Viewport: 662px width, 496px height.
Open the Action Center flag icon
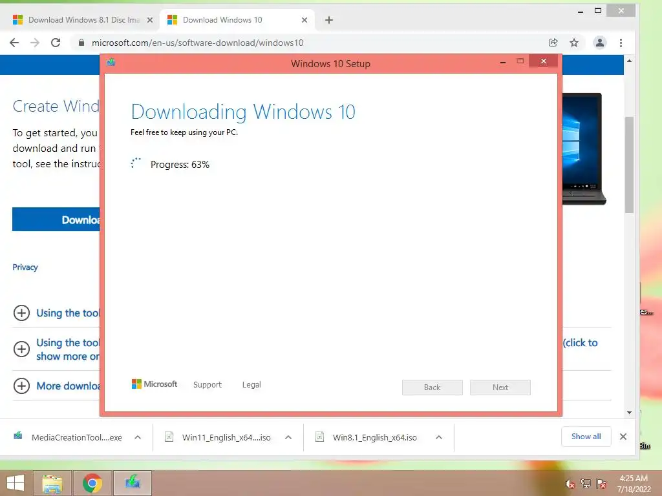(601, 484)
